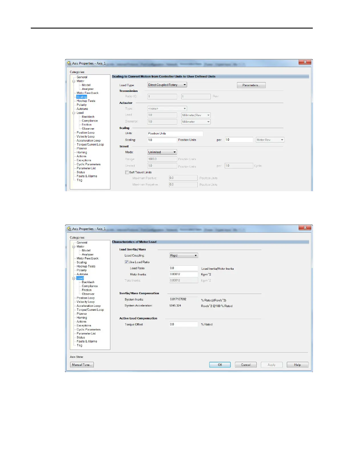
Task: Open the Motor Rev dropdown
Action: [270, 140]
